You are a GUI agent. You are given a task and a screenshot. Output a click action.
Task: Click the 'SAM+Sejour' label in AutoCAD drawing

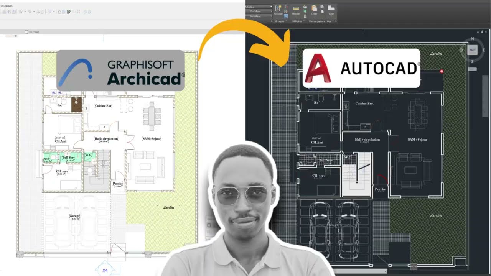click(x=417, y=140)
